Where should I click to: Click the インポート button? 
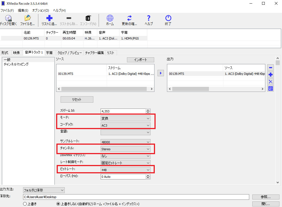(141, 60)
